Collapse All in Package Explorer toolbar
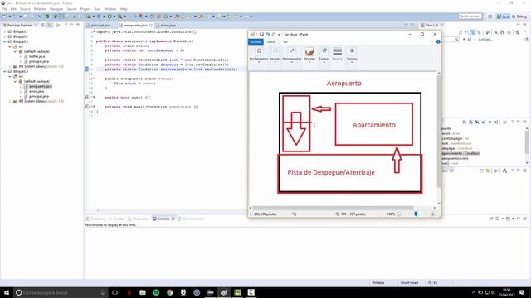Viewport: 531px width, 298px height. [43, 26]
